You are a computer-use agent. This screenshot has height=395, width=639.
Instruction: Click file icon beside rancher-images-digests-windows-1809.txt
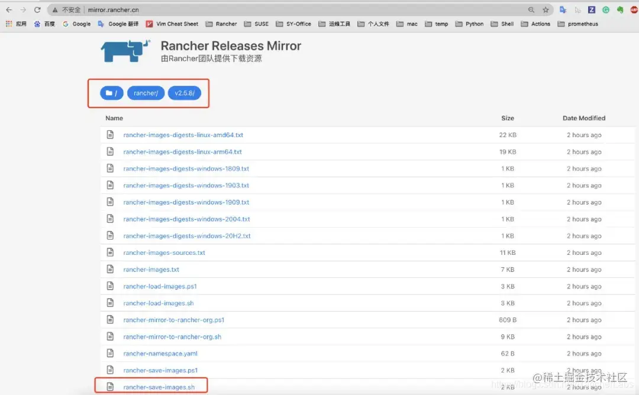tap(110, 168)
